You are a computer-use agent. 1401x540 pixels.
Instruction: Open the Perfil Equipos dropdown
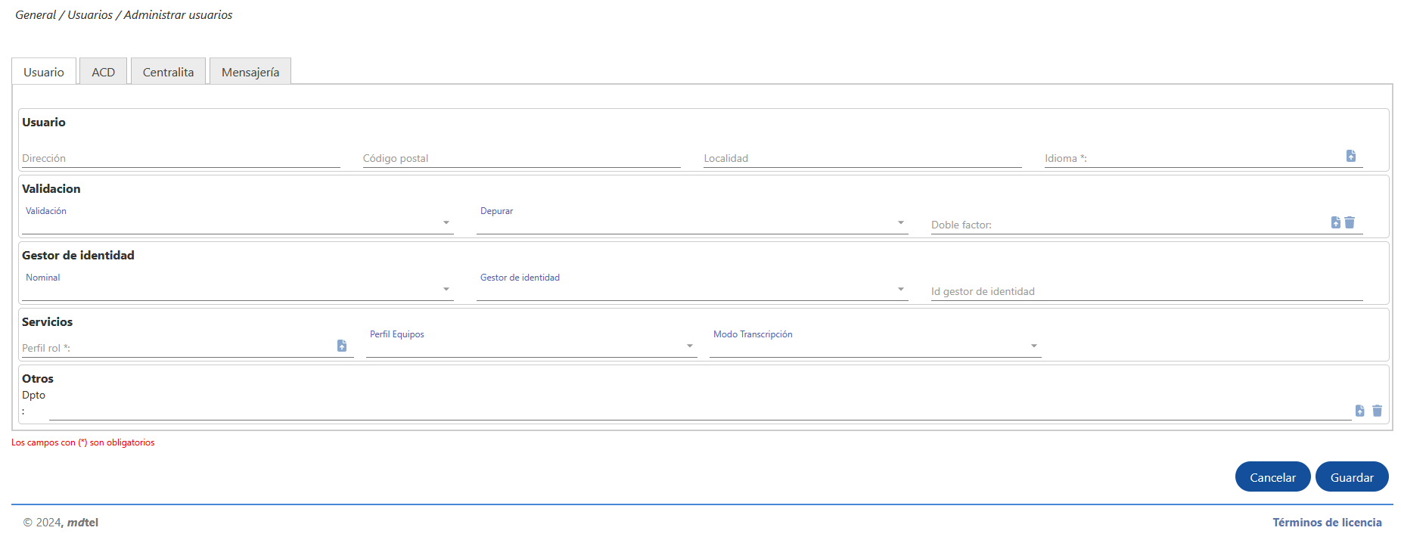tap(531, 346)
